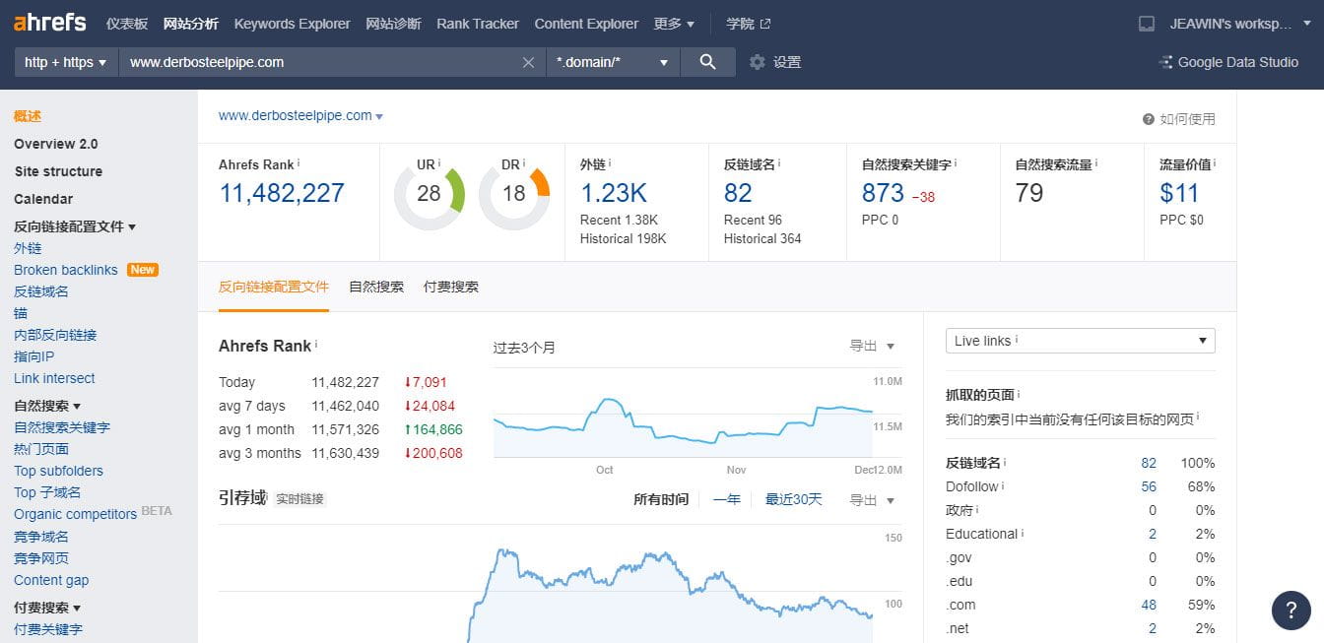This screenshot has height=643, width=1324.
Task: Open Broken backlinks in sidebar
Action: [x=66, y=270]
